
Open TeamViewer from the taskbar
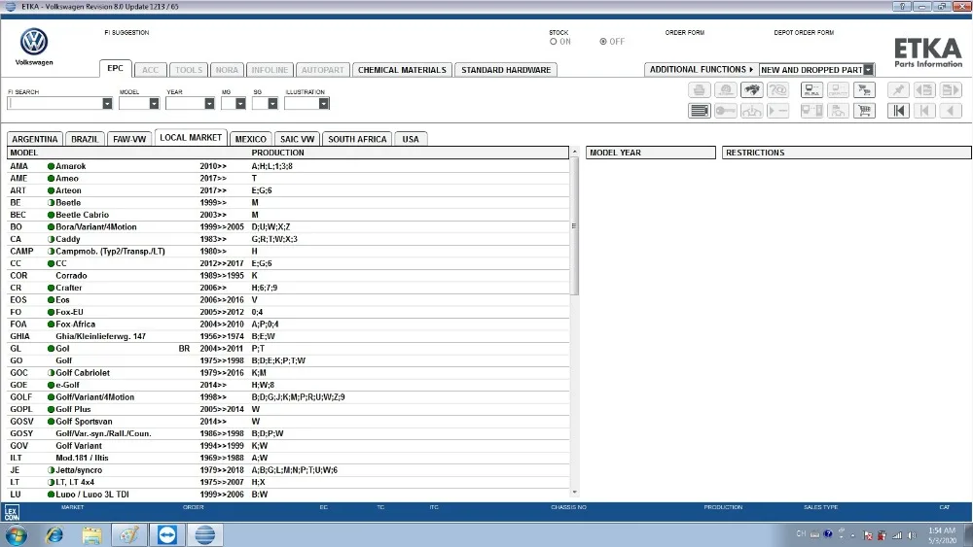tap(167, 534)
